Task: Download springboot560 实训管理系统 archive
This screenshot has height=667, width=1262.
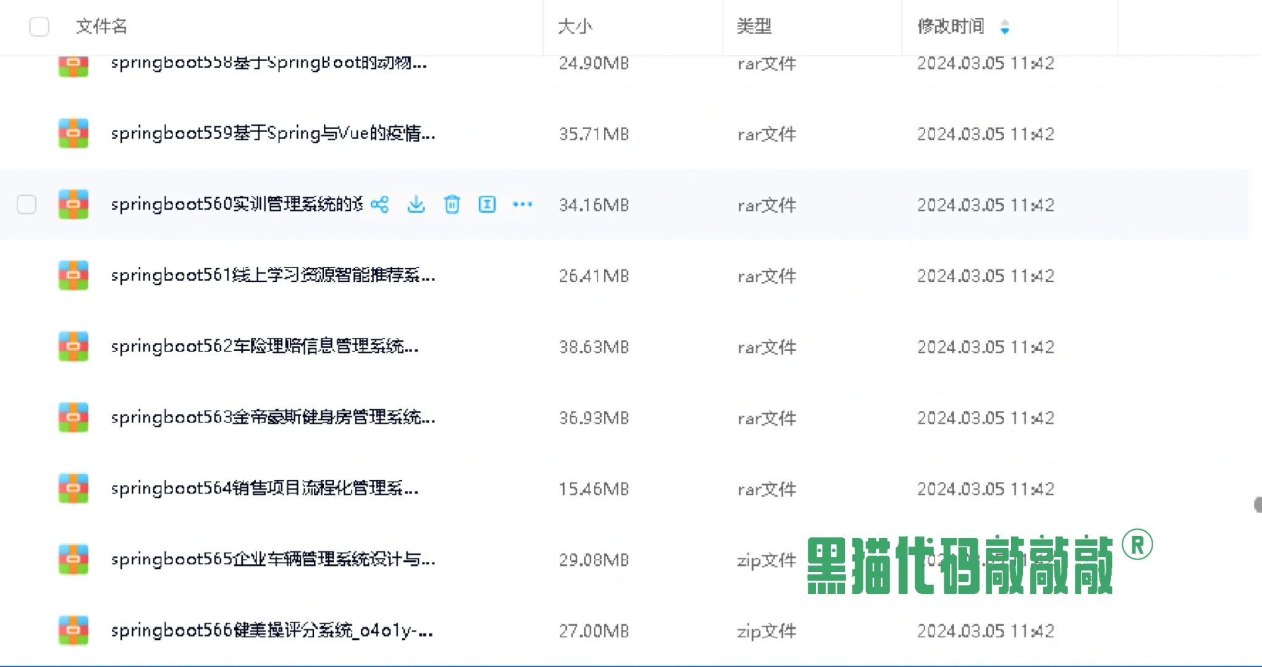Action: point(415,204)
